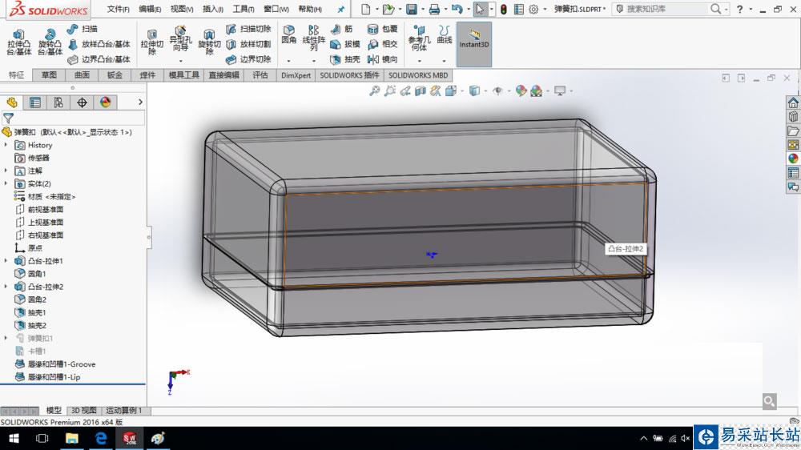
Task: Choose Lofted Boss/Base (放样凸台/基体)
Action: coord(99,44)
